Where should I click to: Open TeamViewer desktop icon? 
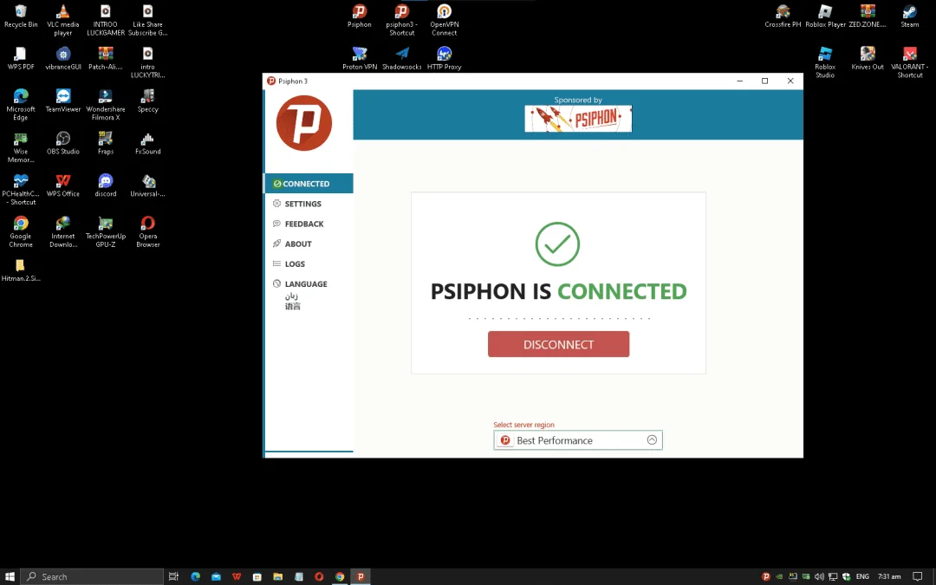click(x=62, y=101)
